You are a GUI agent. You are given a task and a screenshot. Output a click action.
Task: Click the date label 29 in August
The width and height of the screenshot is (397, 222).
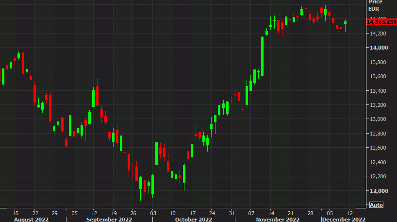55,213
